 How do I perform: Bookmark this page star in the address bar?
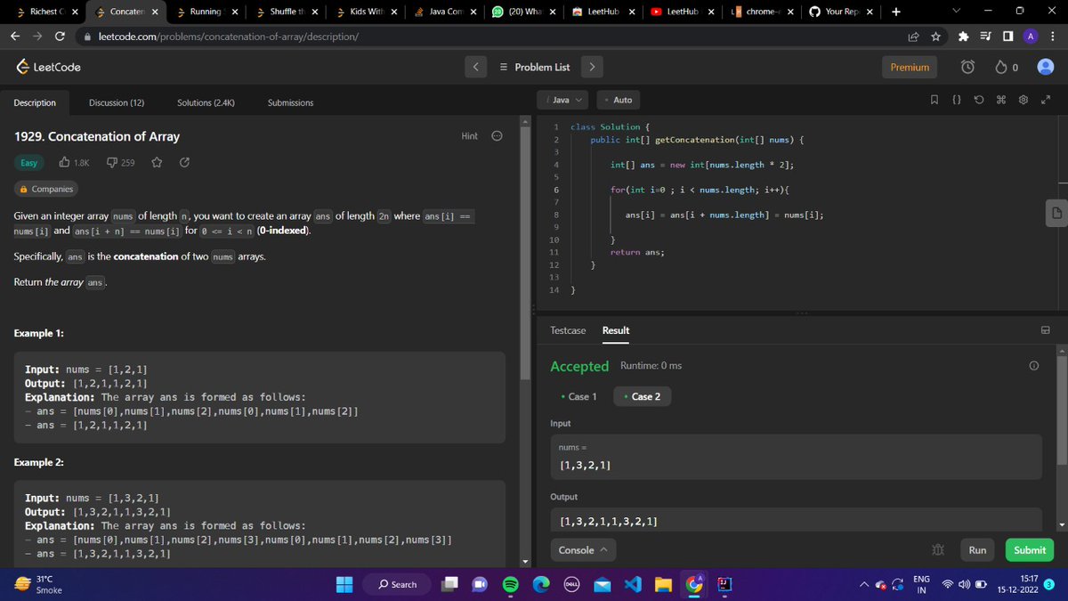click(x=936, y=37)
